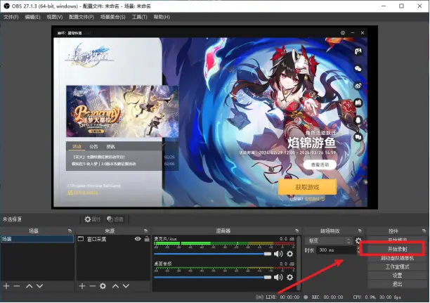This screenshot has width=430, height=303.
Task: Open transition properties gear beside 渐变
Action: click(358, 241)
